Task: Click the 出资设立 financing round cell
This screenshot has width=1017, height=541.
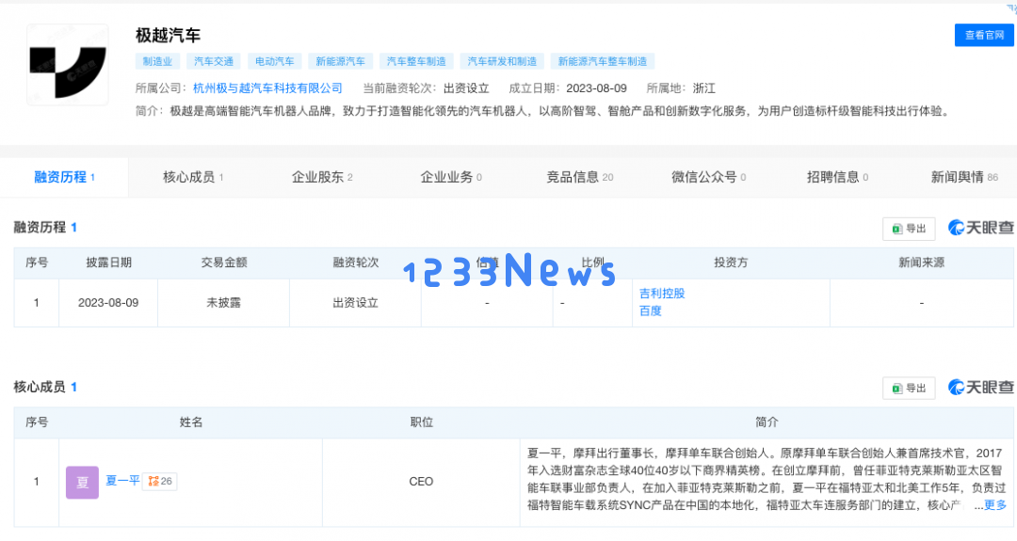Action: [x=355, y=303]
